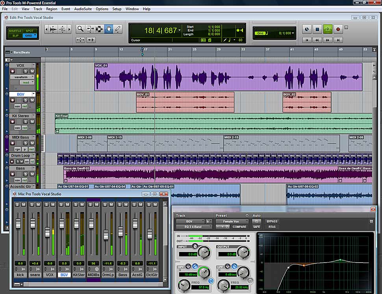Click the horizontal audio zoom waveform icon
382x294 pixels.
pyautogui.click(x=53, y=29)
